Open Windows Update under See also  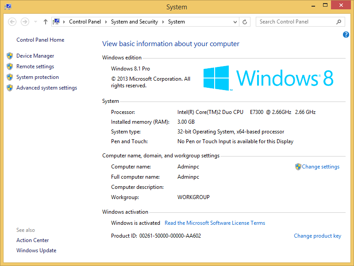tap(36, 250)
